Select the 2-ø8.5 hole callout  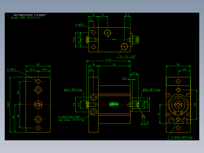11,69
